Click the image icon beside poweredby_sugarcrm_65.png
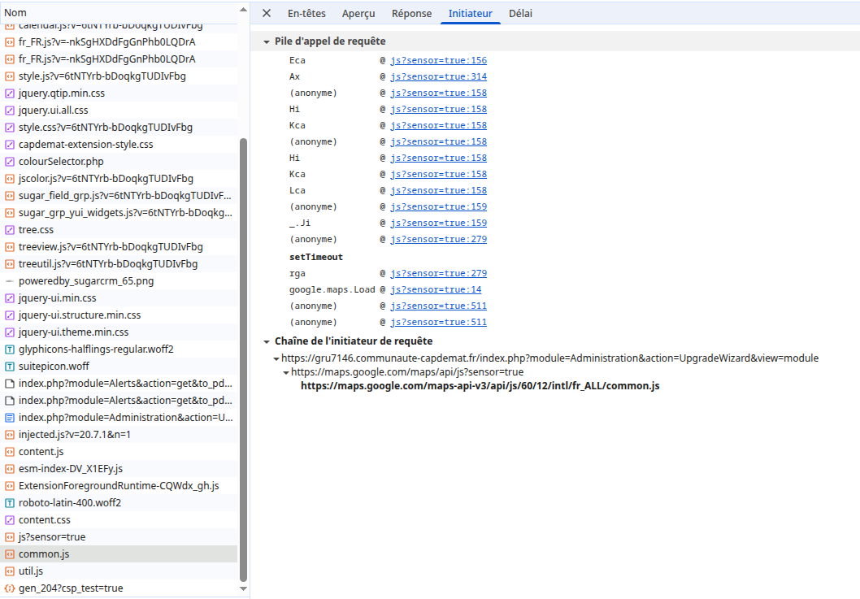The image size is (860, 599). click(x=9, y=281)
